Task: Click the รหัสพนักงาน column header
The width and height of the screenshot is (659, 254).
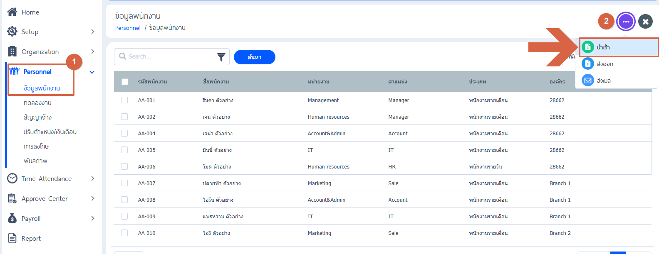Action: click(153, 82)
